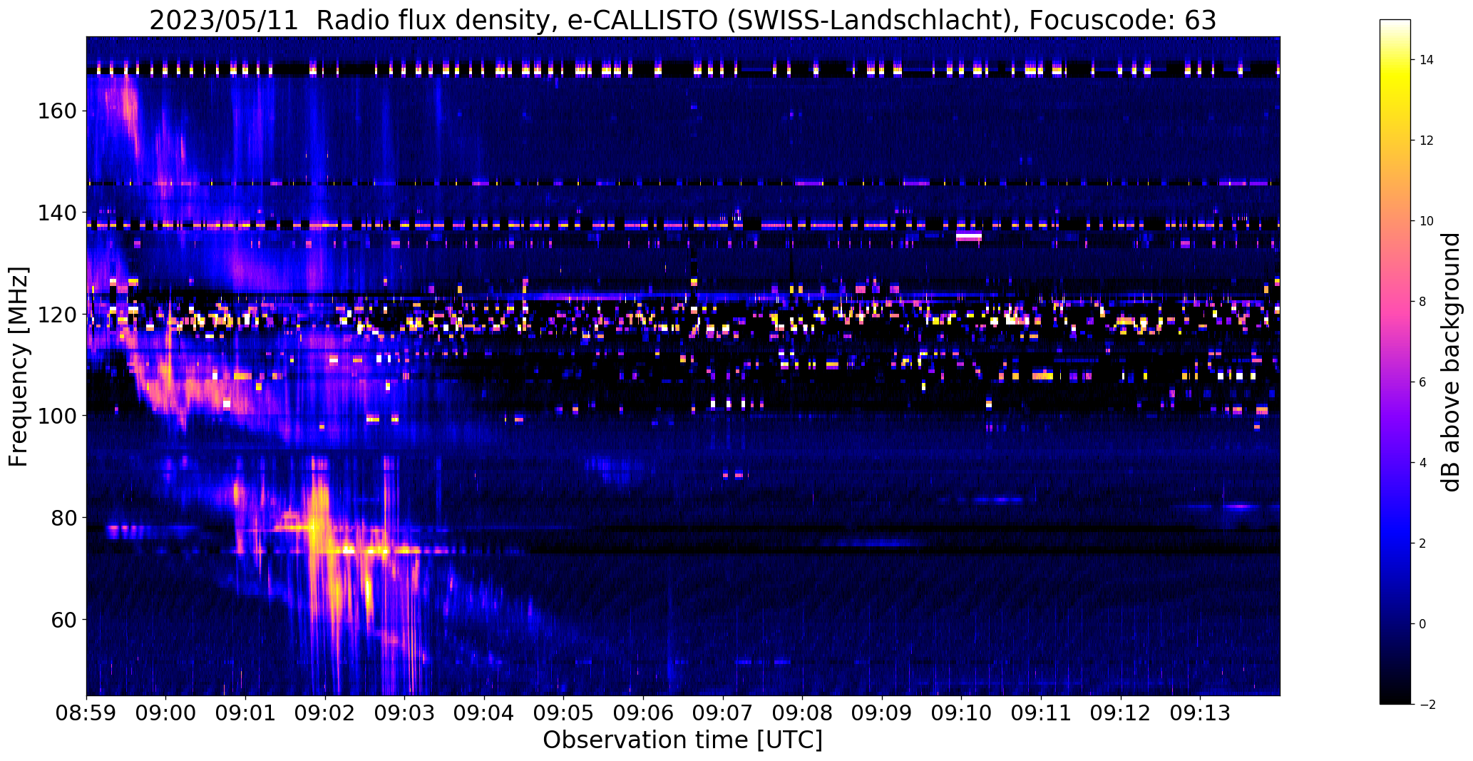This screenshot has height=761, width=1473.
Task: Click the 09:05 time tick label
Action: point(564,714)
